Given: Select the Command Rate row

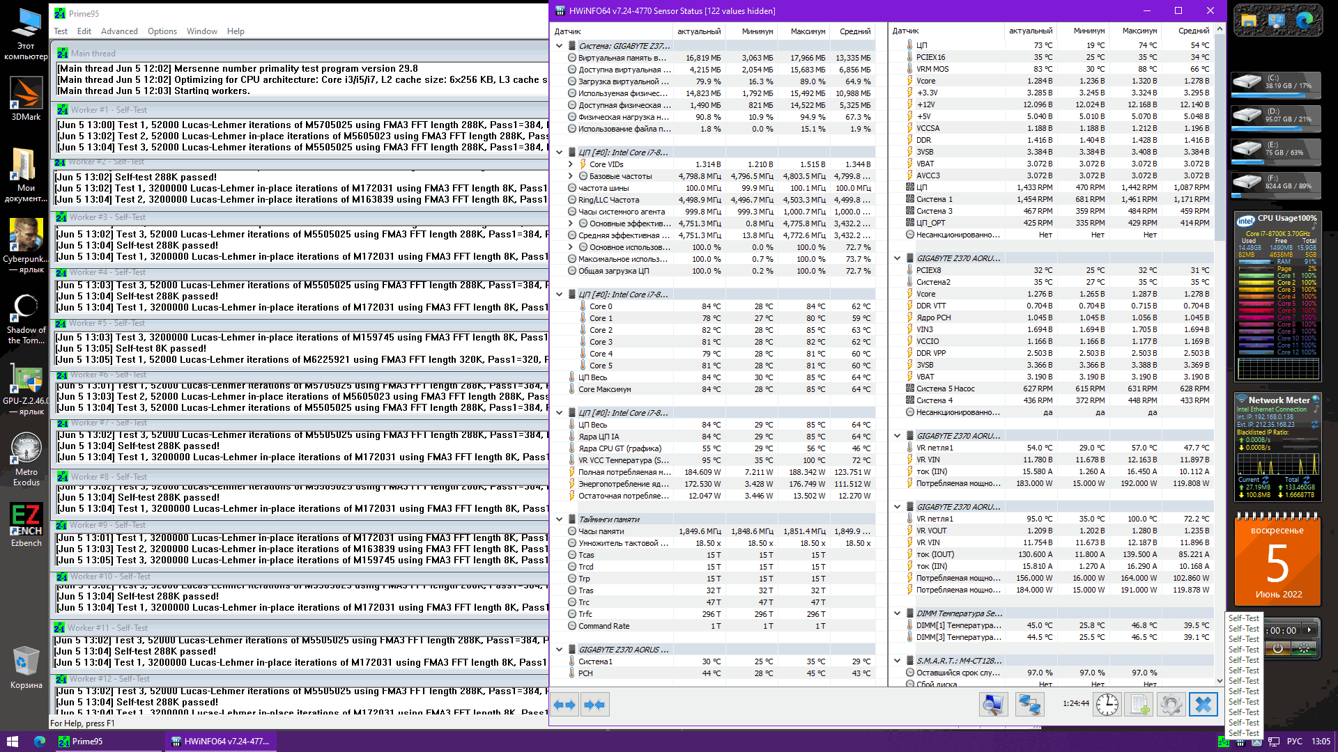Looking at the screenshot, I should 714,626.
